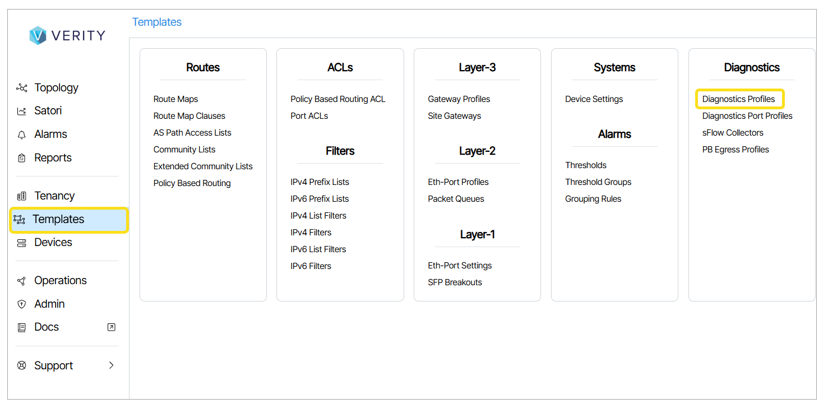Open Route Maps template
Image resolution: width=828 pixels, height=408 pixels.
point(175,99)
